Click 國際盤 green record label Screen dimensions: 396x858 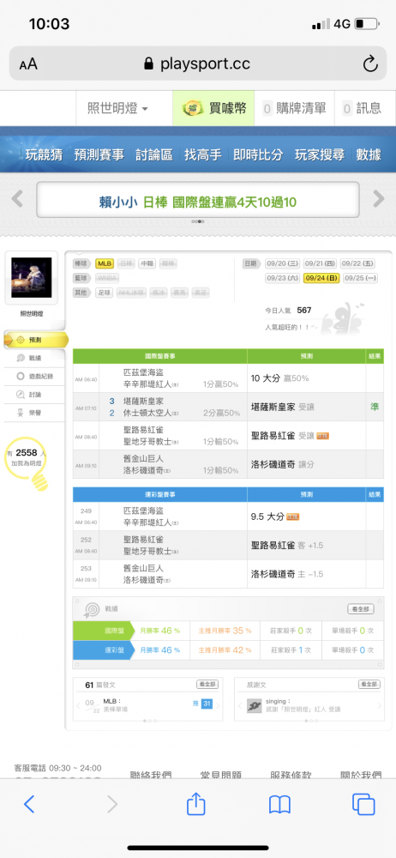click(104, 631)
